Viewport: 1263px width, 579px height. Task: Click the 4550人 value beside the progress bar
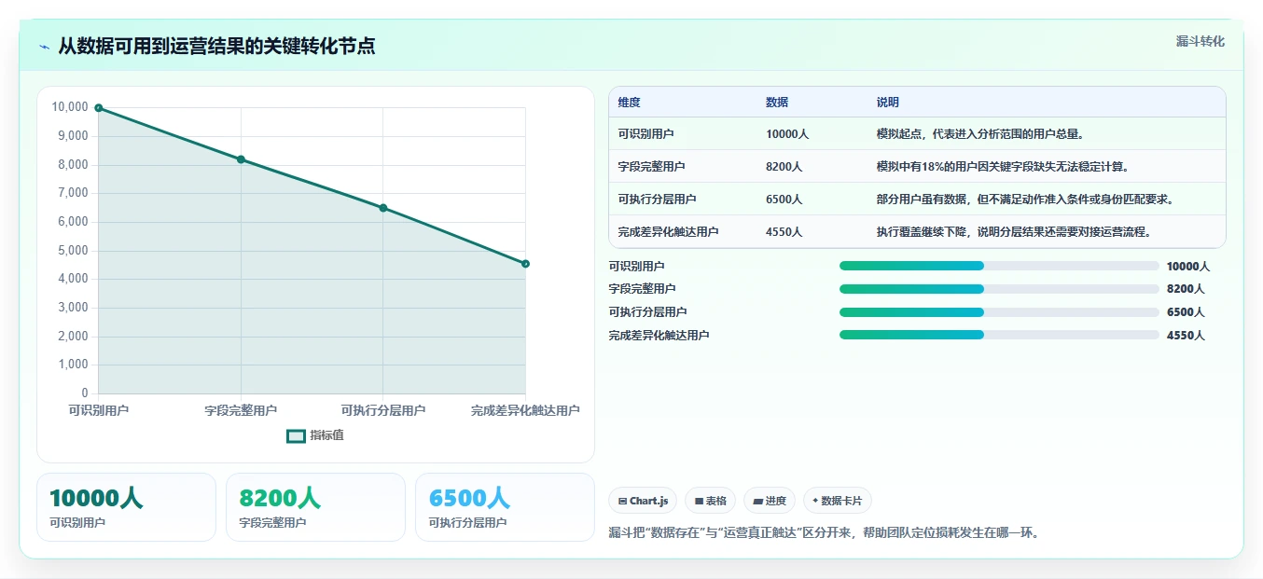point(1186,336)
